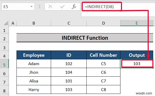Select the cell containing Alisa
Viewport: 155px width, 96px height.
coord(34,81)
